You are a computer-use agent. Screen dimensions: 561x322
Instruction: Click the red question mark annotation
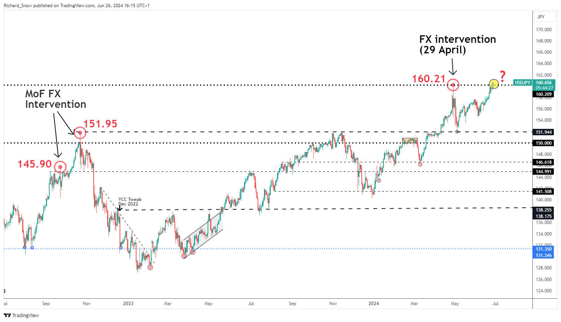[x=503, y=76]
